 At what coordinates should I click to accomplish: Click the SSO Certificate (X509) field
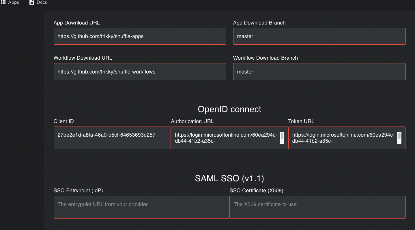[318, 207]
